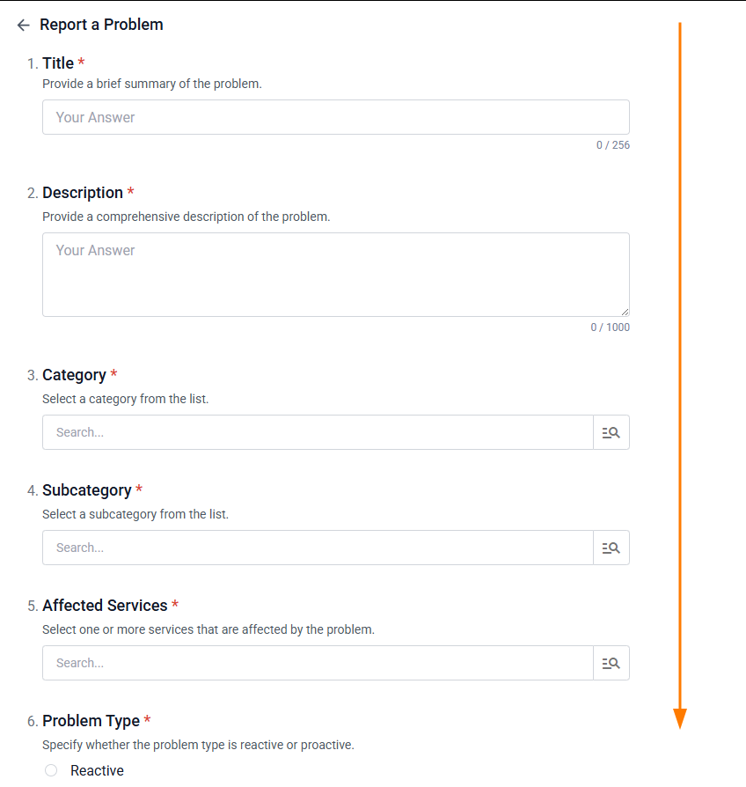This screenshot has width=746, height=787.
Task: Click the Description question label
Action: 83,193
